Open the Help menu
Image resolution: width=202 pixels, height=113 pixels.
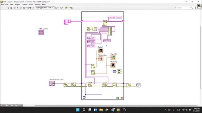coord(44,4)
